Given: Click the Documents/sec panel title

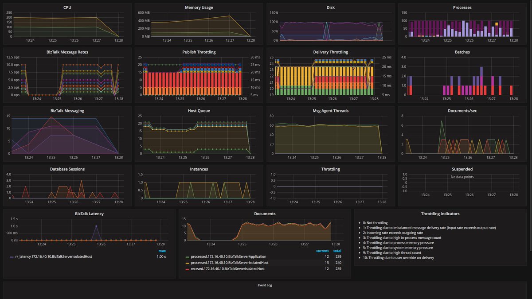Looking at the screenshot, I should (462, 110).
